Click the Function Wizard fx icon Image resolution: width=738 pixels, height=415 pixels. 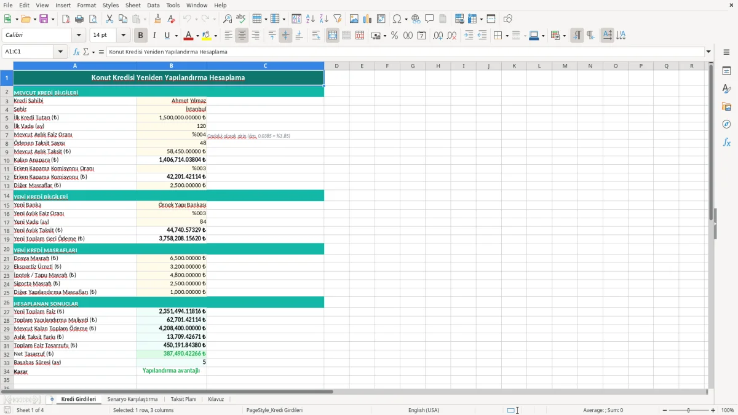[76, 52]
